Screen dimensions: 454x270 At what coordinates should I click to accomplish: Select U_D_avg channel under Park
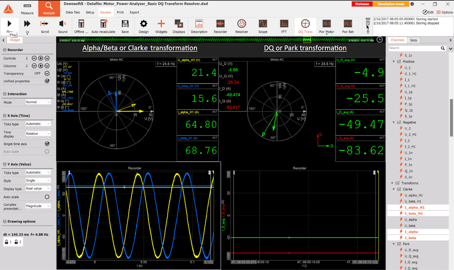pyautogui.click(x=411, y=250)
